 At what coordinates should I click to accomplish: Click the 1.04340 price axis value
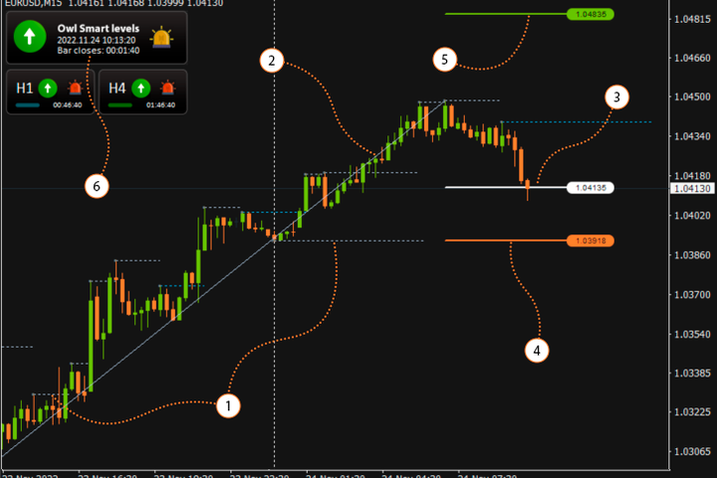(692, 136)
